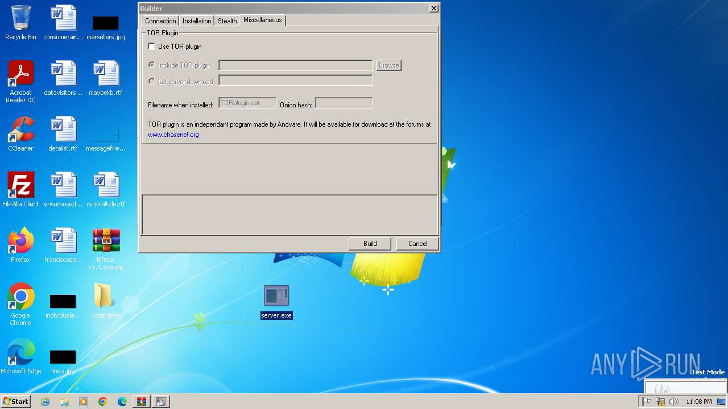
Task: Select maybekb.rtf document icon
Action: (x=106, y=78)
